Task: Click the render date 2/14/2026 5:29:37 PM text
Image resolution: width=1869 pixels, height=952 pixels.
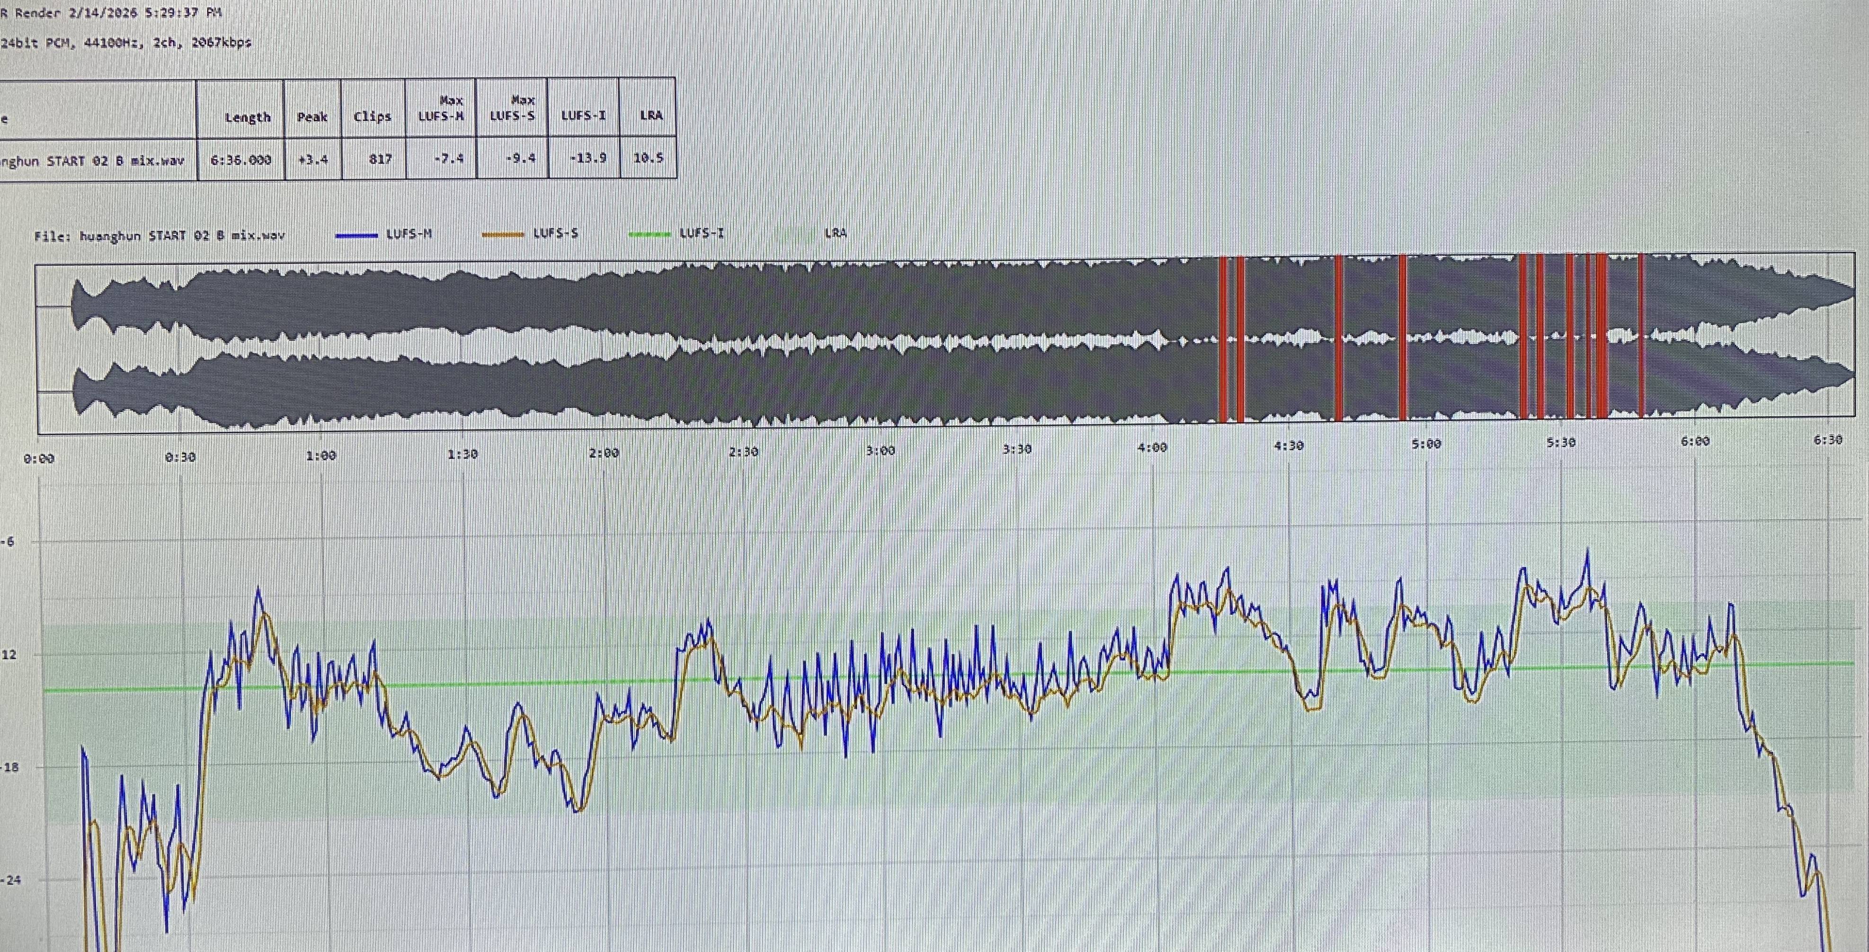Action: 145,12
